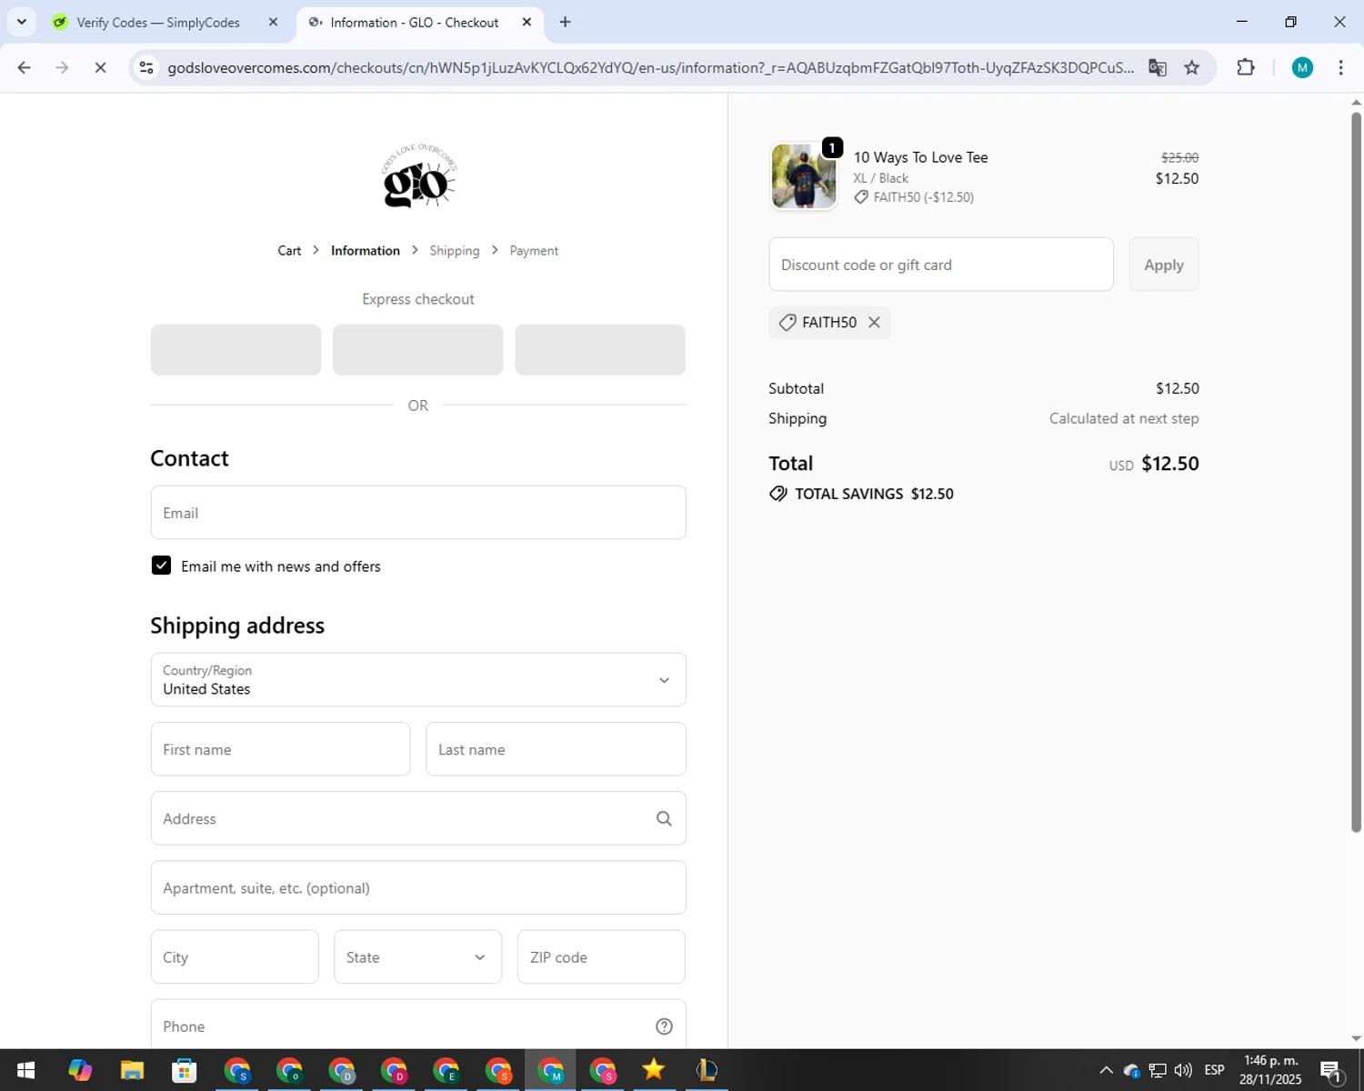Switch to the Verify Codes SimplyCodes tab

click(x=158, y=22)
